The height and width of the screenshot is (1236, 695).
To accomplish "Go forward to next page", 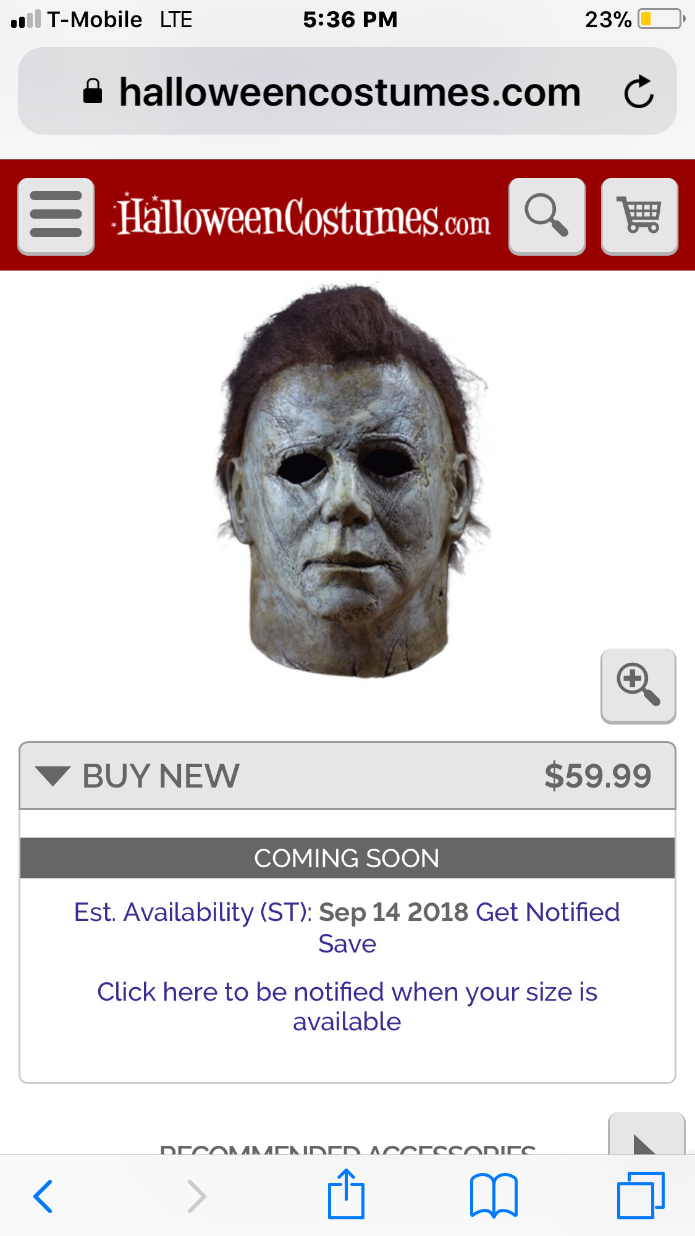I will point(196,1196).
